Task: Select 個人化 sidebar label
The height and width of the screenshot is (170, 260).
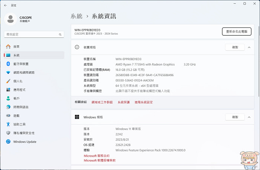Action: (x=18, y=81)
